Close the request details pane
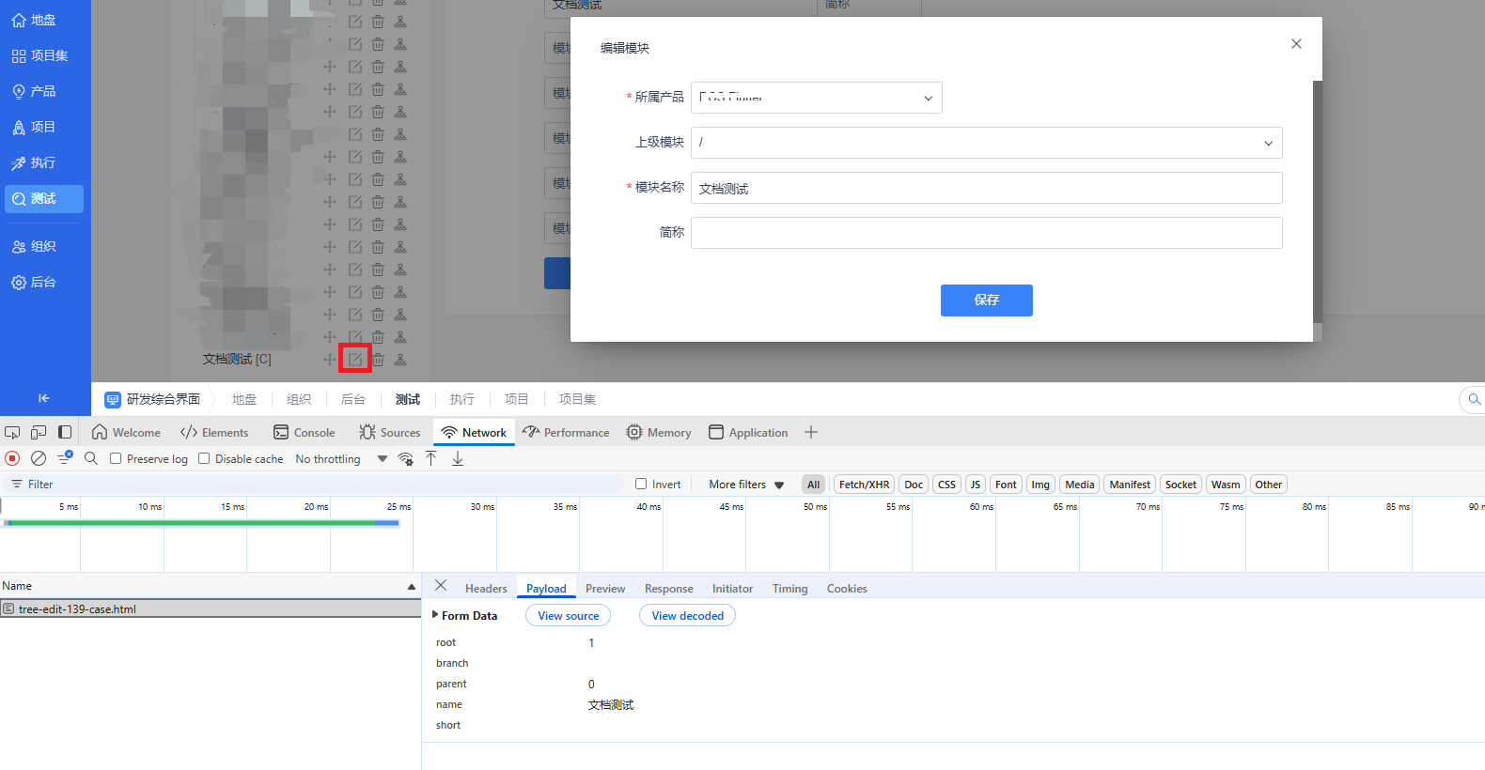Image resolution: width=1485 pixels, height=770 pixels. pos(441,585)
